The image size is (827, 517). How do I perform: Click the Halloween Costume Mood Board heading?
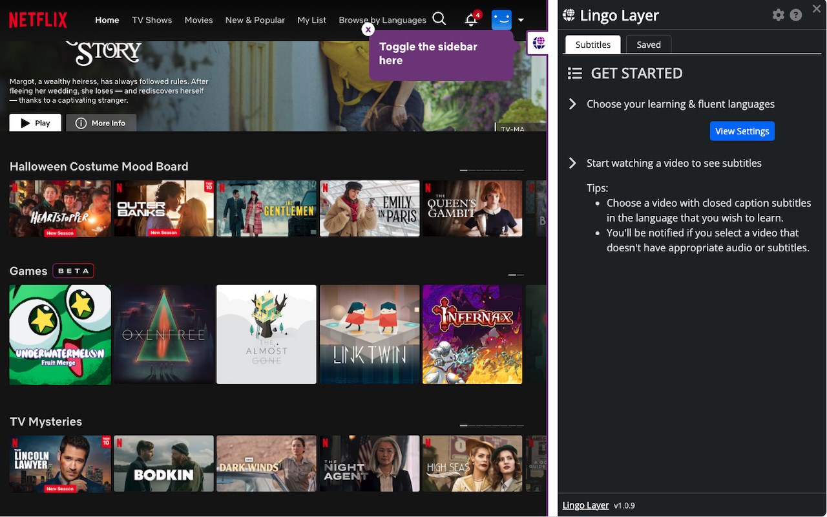(99, 167)
